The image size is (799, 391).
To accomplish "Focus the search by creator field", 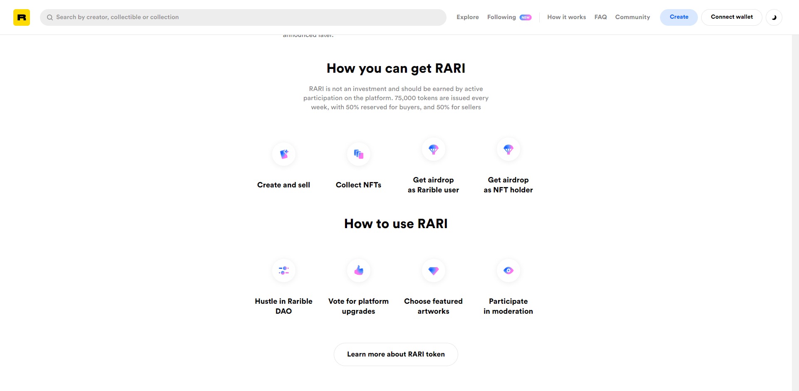I will pos(243,17).
